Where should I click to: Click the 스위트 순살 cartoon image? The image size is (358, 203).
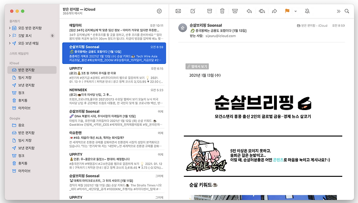tap(207, 156)
